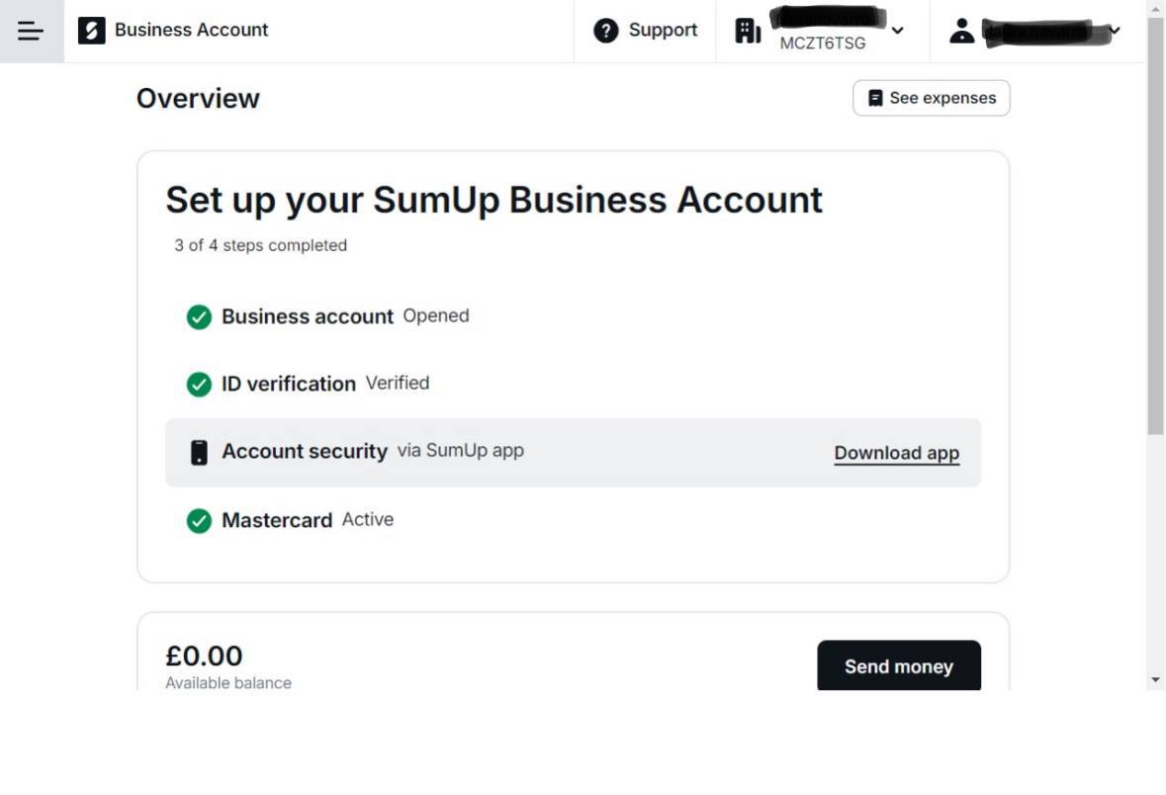Click the See expenses button
The image size is (1166, 795).
pyautogui.click(x=931, y=98)
